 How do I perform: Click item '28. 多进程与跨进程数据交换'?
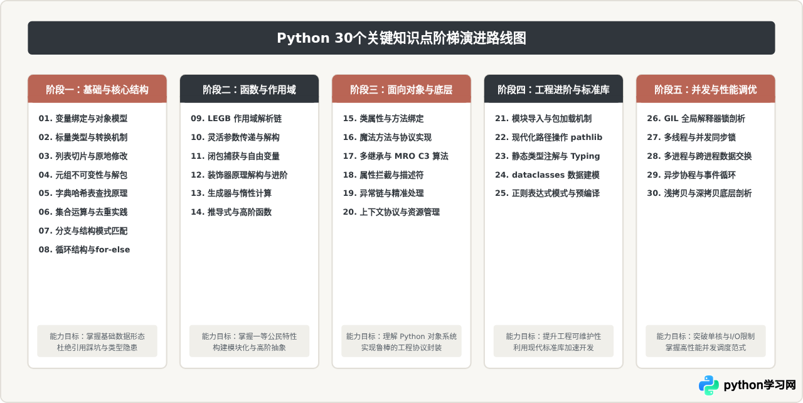point(699,156)
